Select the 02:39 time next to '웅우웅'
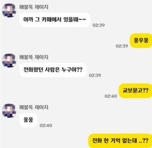Screen dimensions: 152x148 [122, 46]
